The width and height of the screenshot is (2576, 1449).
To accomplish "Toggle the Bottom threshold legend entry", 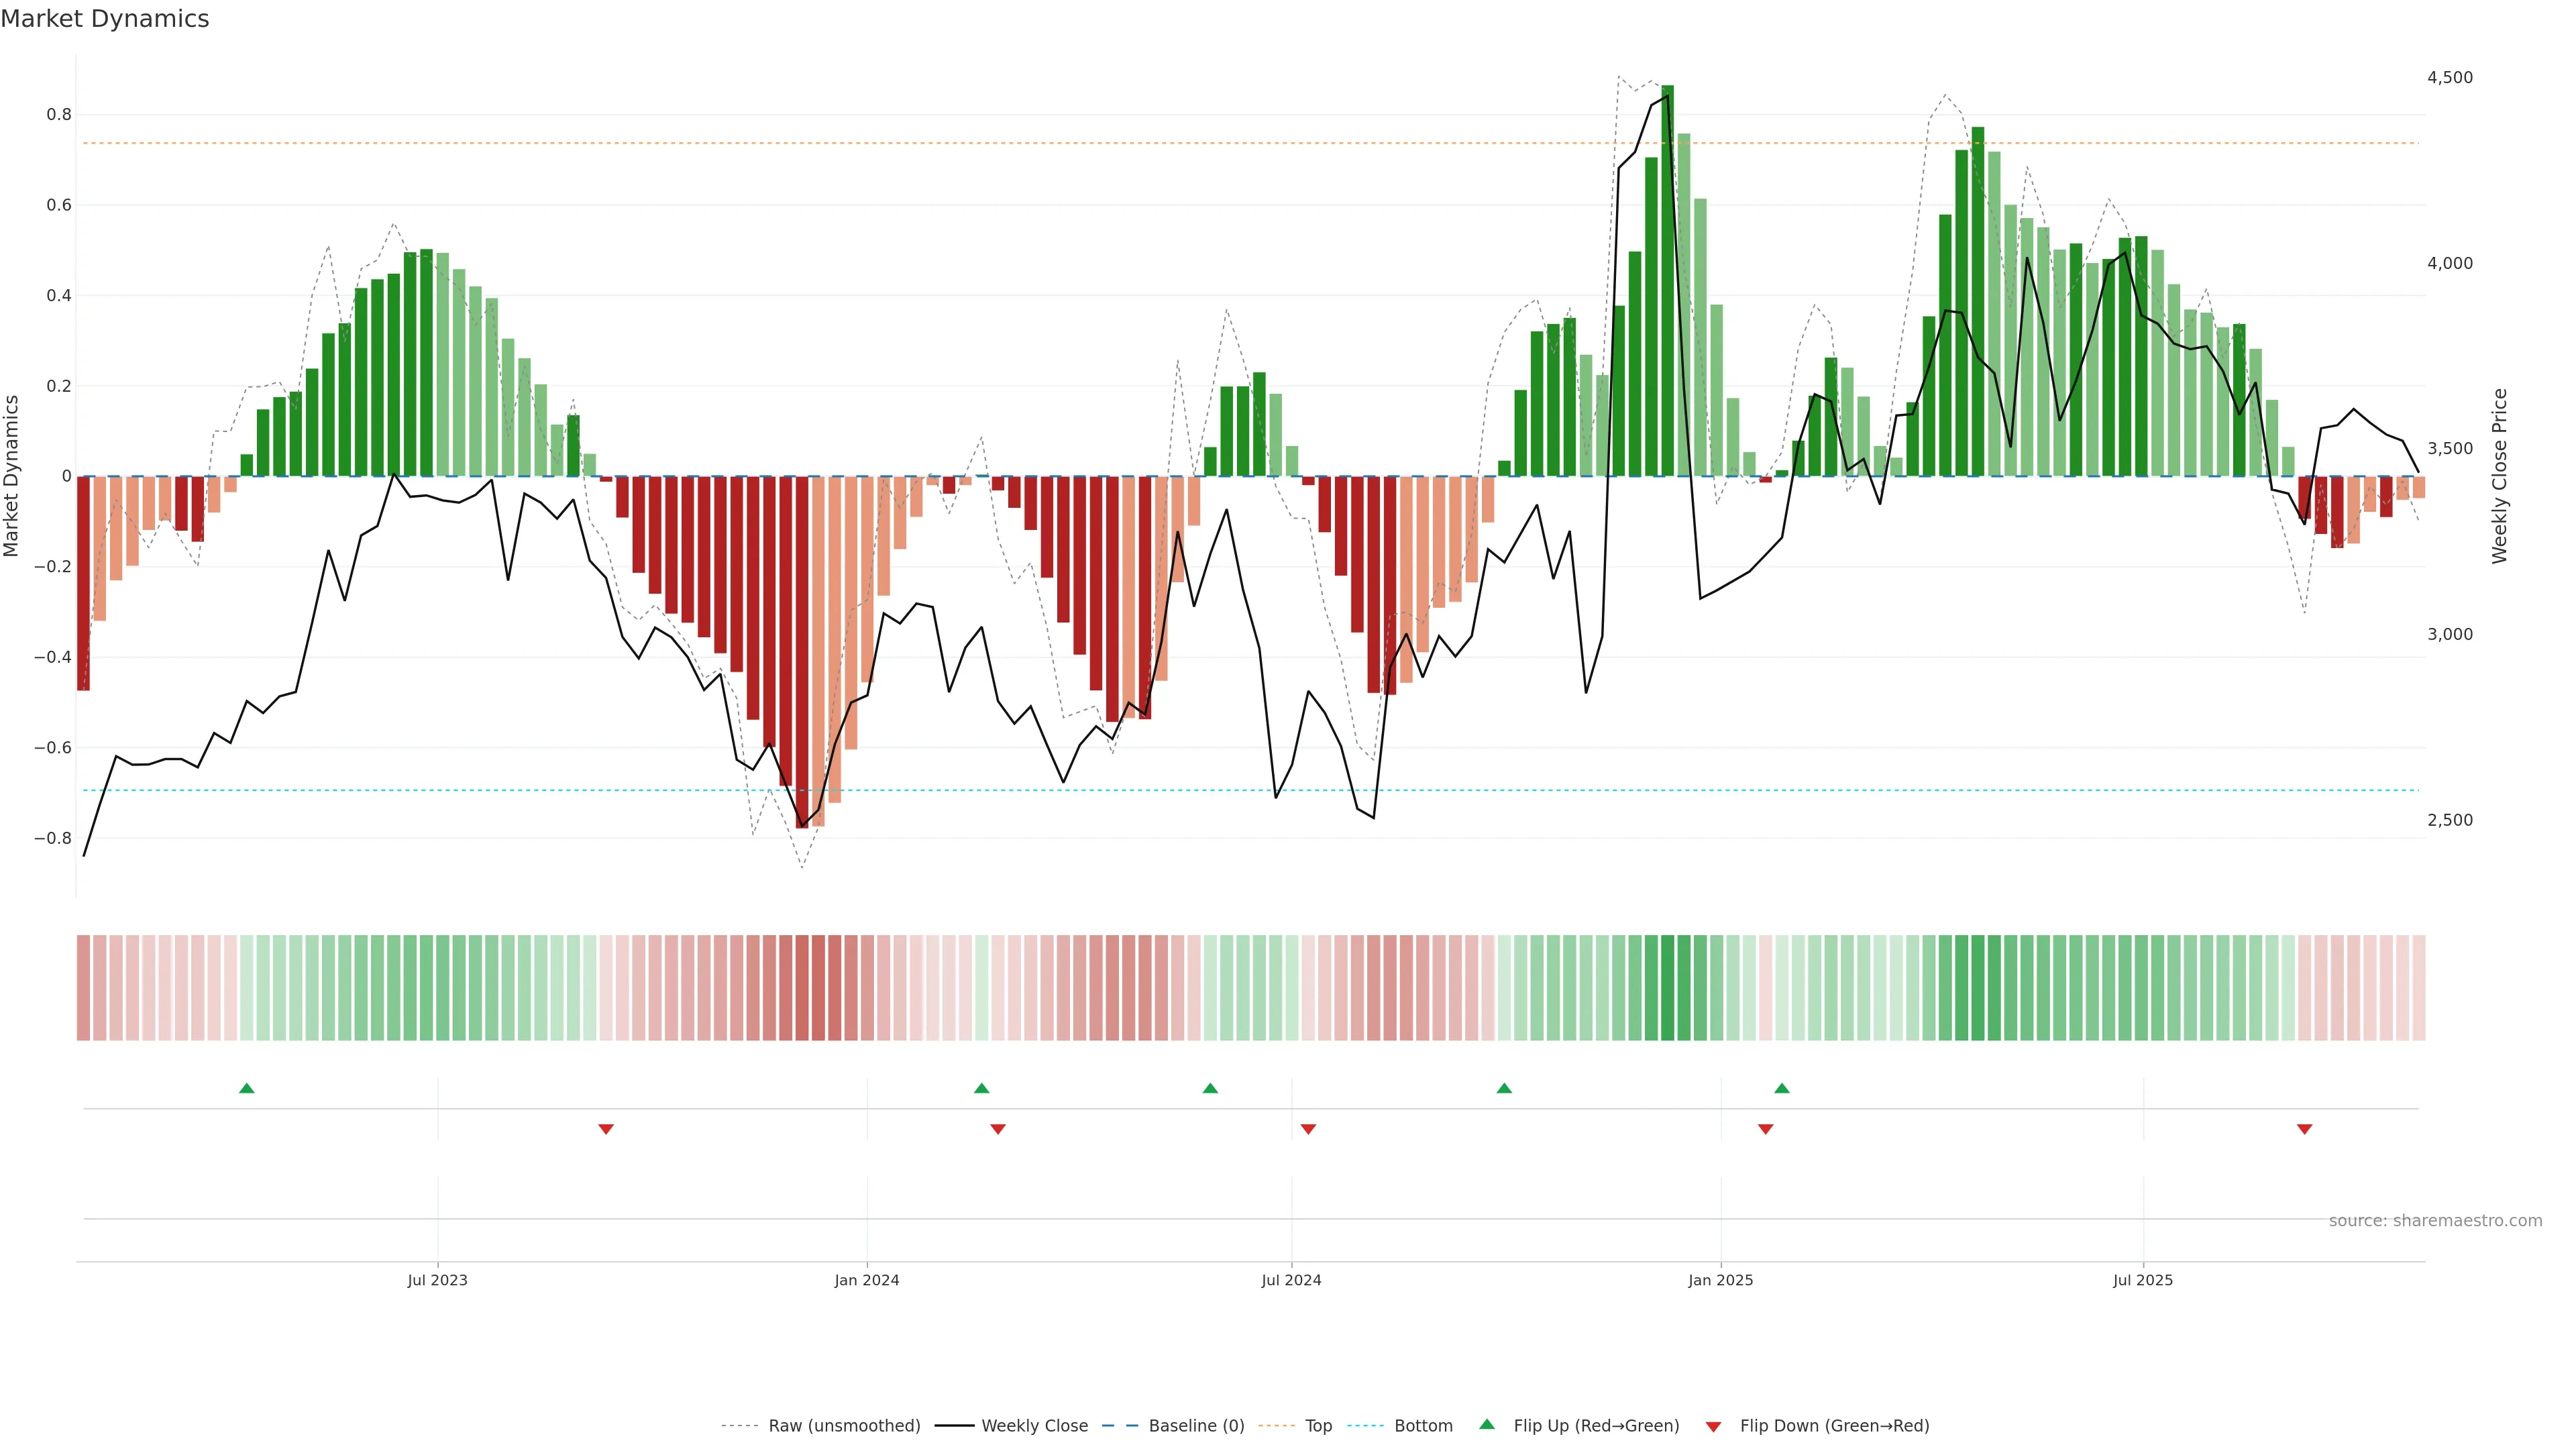I will click(1423, 1426).
